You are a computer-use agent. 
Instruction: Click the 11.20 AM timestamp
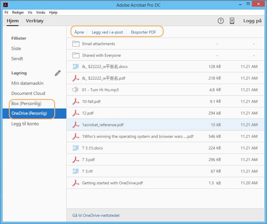click(249, 183)
